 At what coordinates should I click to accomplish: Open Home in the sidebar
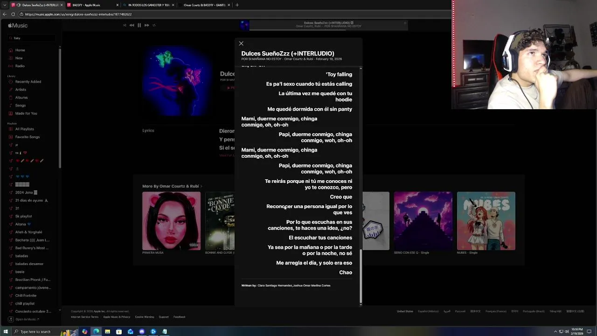pyautogui.click(x=20, y=50)
